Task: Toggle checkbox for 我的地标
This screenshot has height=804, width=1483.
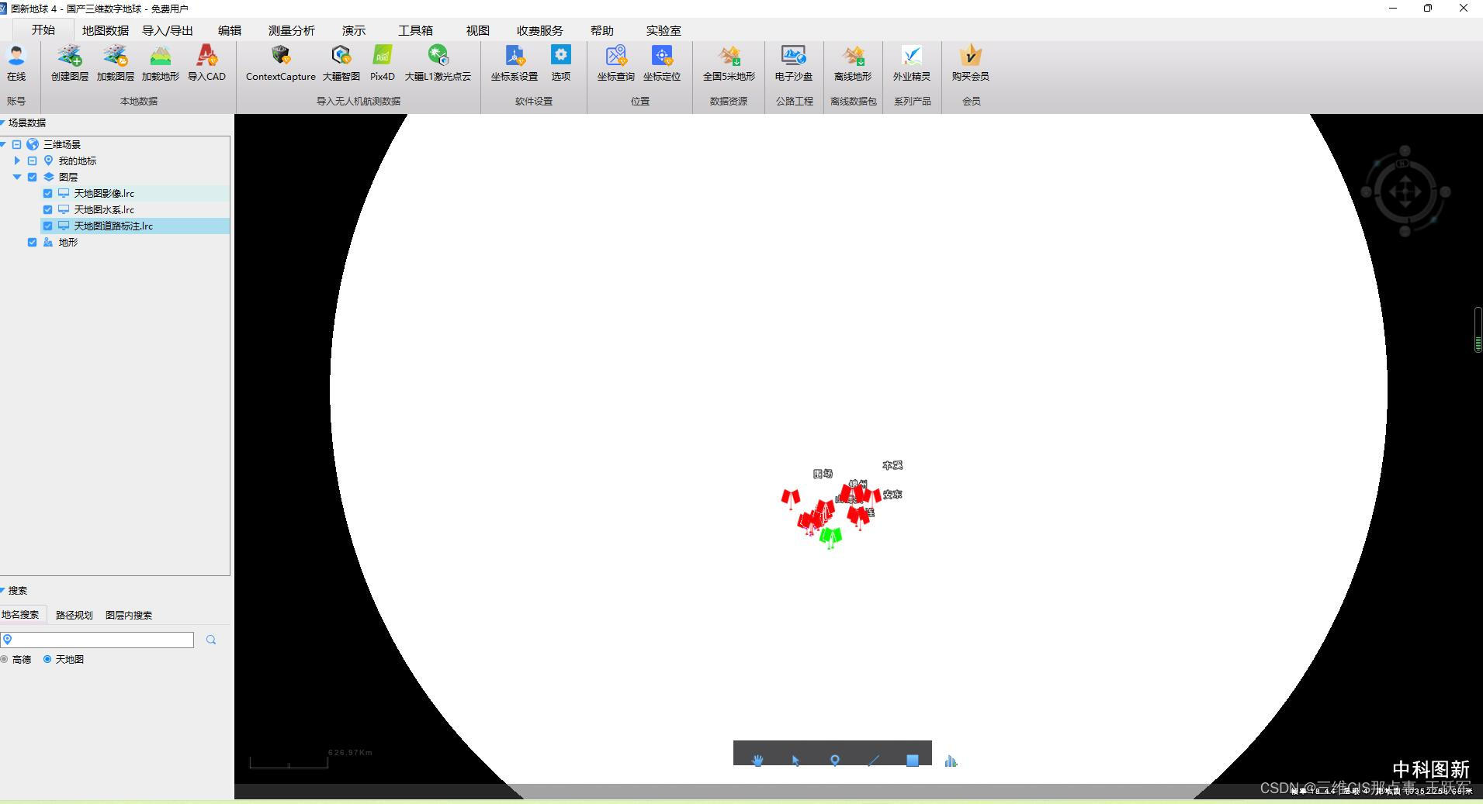Action: (32, 160)
